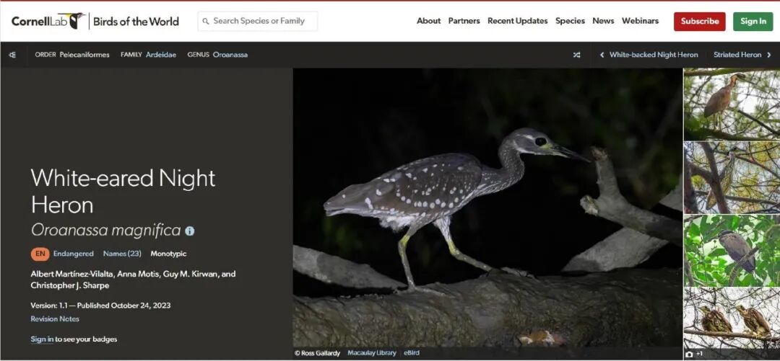Click the orange EN status badge
780x361 pixels.
point(40,254)
